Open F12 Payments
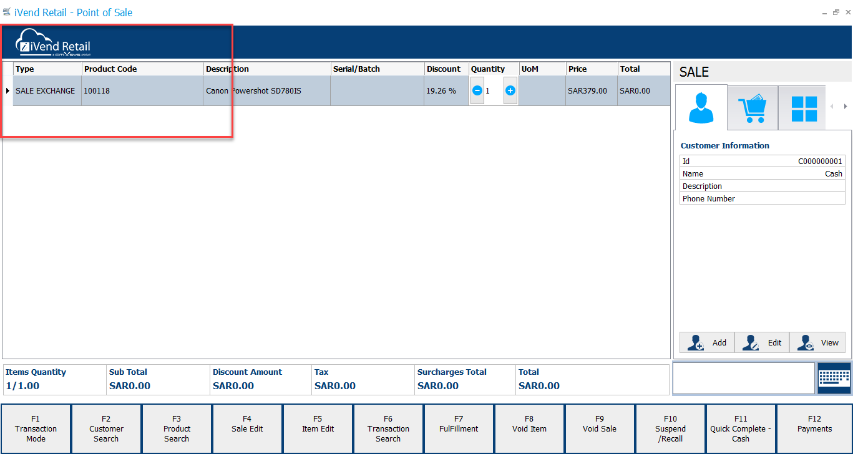 click(814, 428)
